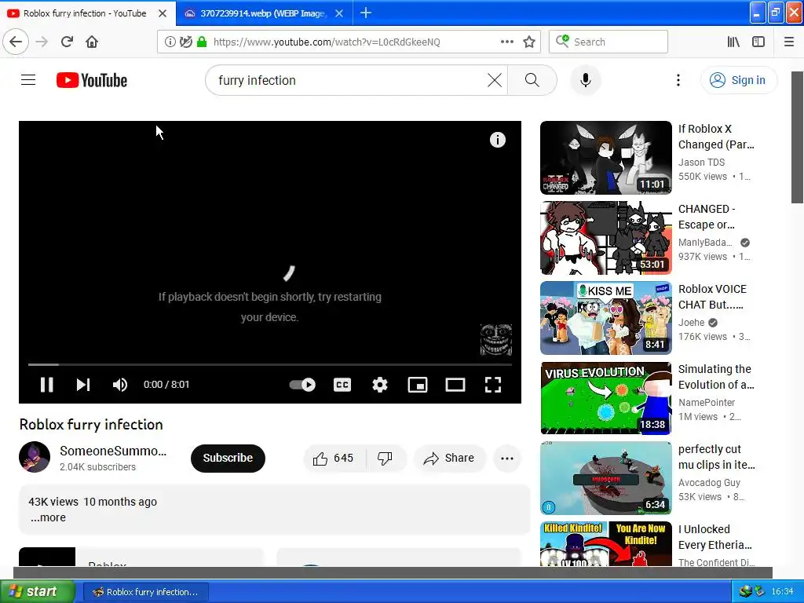This screenshot has width=804, height=603.
Task: Pause the video playback
Action: pos(46,385)
